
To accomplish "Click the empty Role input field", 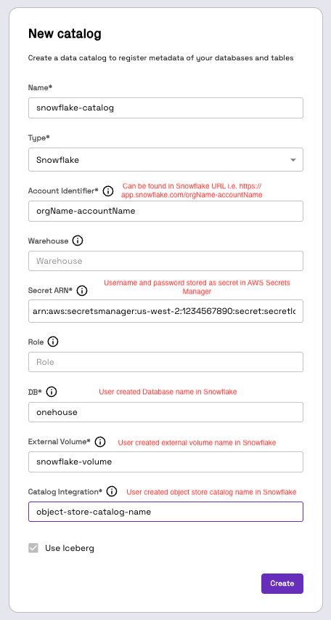I will point(166,362).
